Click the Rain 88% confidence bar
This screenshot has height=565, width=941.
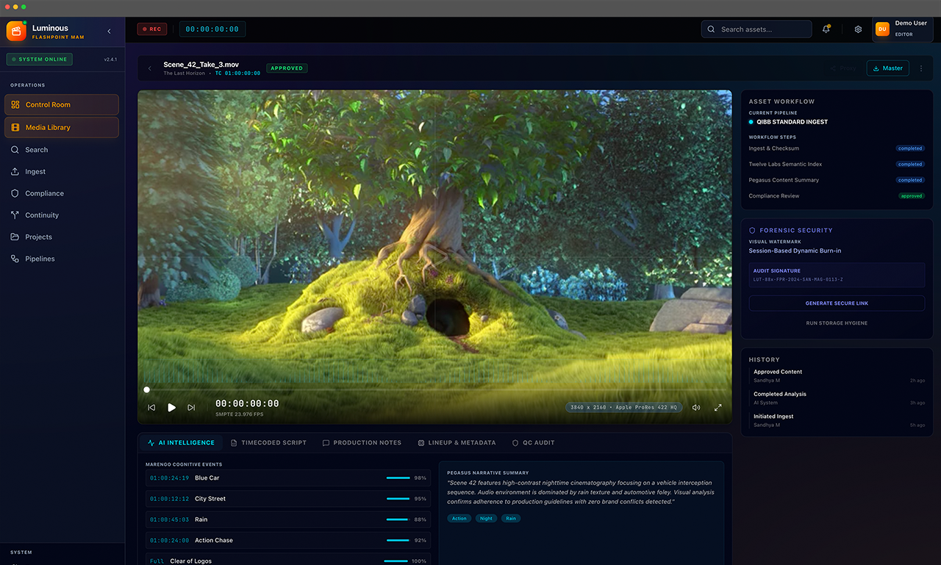coord(398,519)
